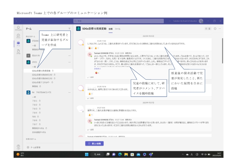
Task: Click the Teams icon on the Windows taskbar
Action: click(x=151, y=154)
